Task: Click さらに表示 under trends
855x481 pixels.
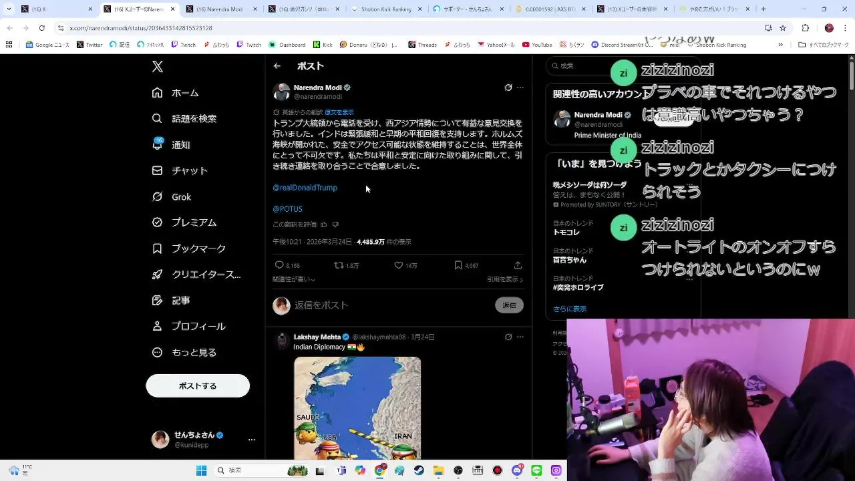Action: tap(570, 309)
